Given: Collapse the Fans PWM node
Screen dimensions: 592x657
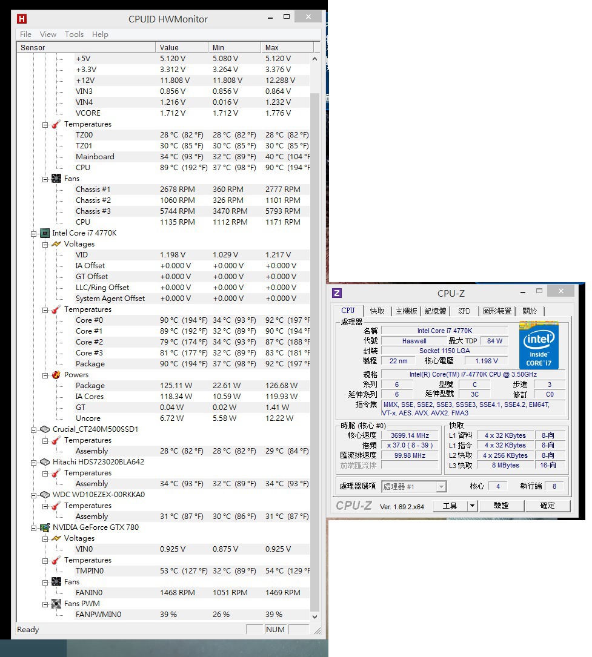Looking at the screenshot, I should click(45, 604).
